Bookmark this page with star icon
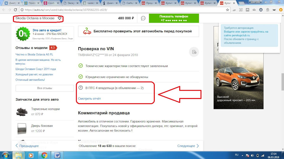284x159 pixels. pyautogui.click(x=227, y=10)
